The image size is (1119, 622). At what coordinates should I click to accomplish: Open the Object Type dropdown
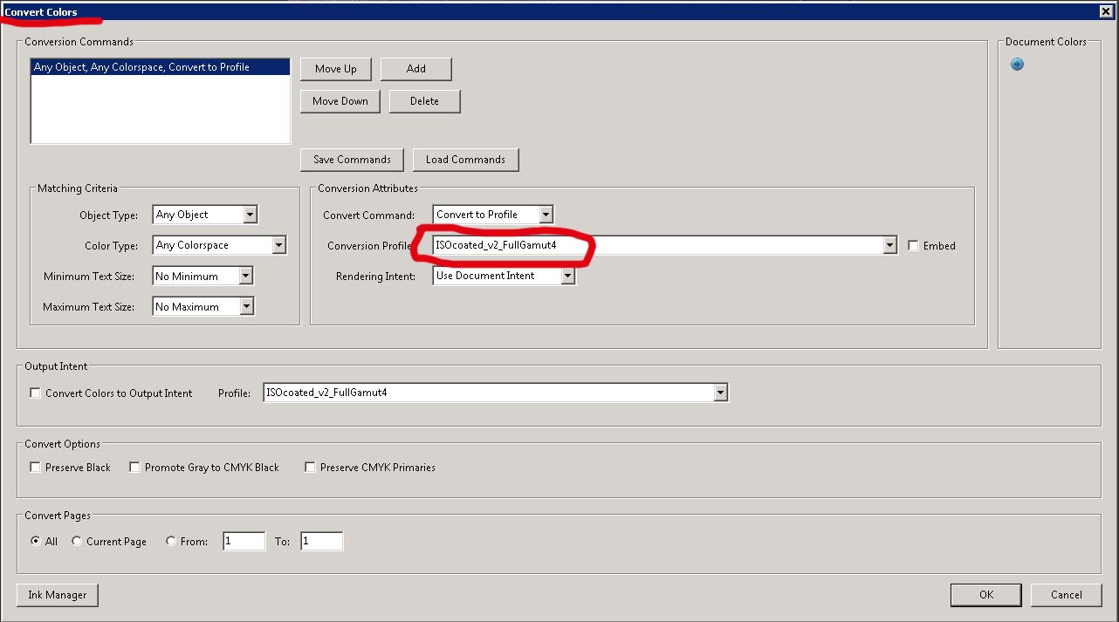(x=250, y=215)
